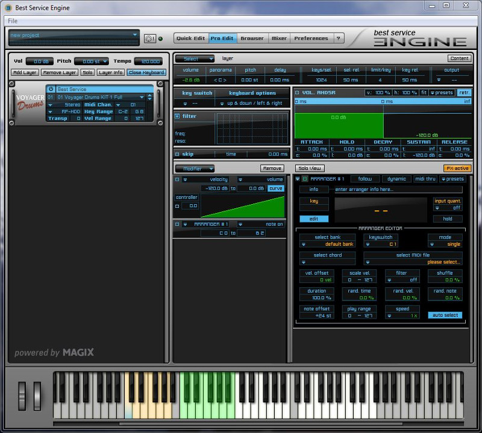Switch to Preferences tab
The height and width of the screenshot is (433, 482).
click(311, 39)
